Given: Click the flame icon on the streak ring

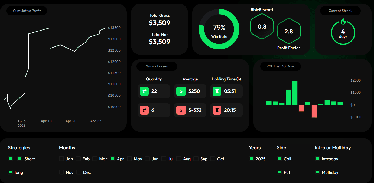Looking at the screenshot, I should [x=343, y=21].
